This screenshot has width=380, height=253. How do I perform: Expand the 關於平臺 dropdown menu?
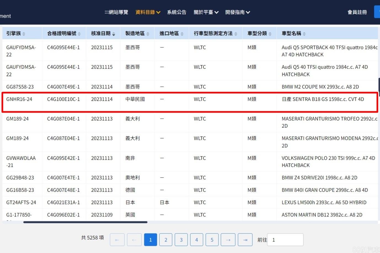[206, 12]
